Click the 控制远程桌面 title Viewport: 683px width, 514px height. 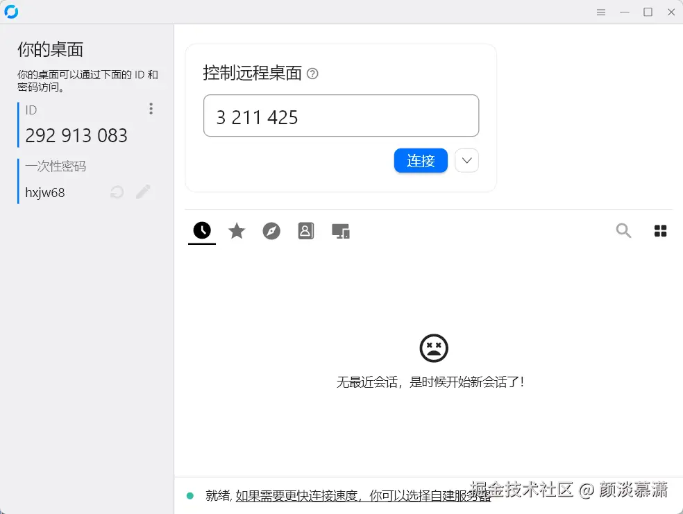click(x=252, y=73)
